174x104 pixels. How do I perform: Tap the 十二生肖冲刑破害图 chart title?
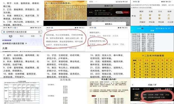point(153,56)
